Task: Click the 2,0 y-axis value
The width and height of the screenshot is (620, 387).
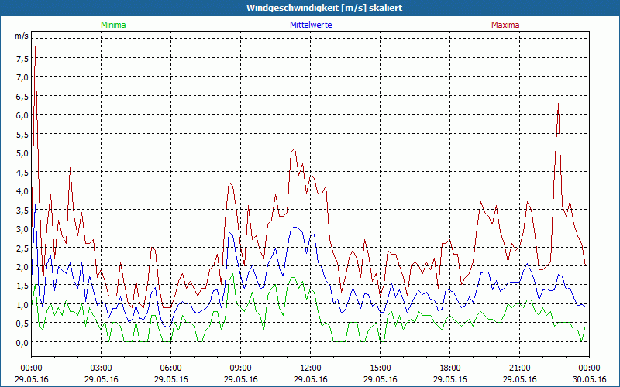Action: pos(22,266)
